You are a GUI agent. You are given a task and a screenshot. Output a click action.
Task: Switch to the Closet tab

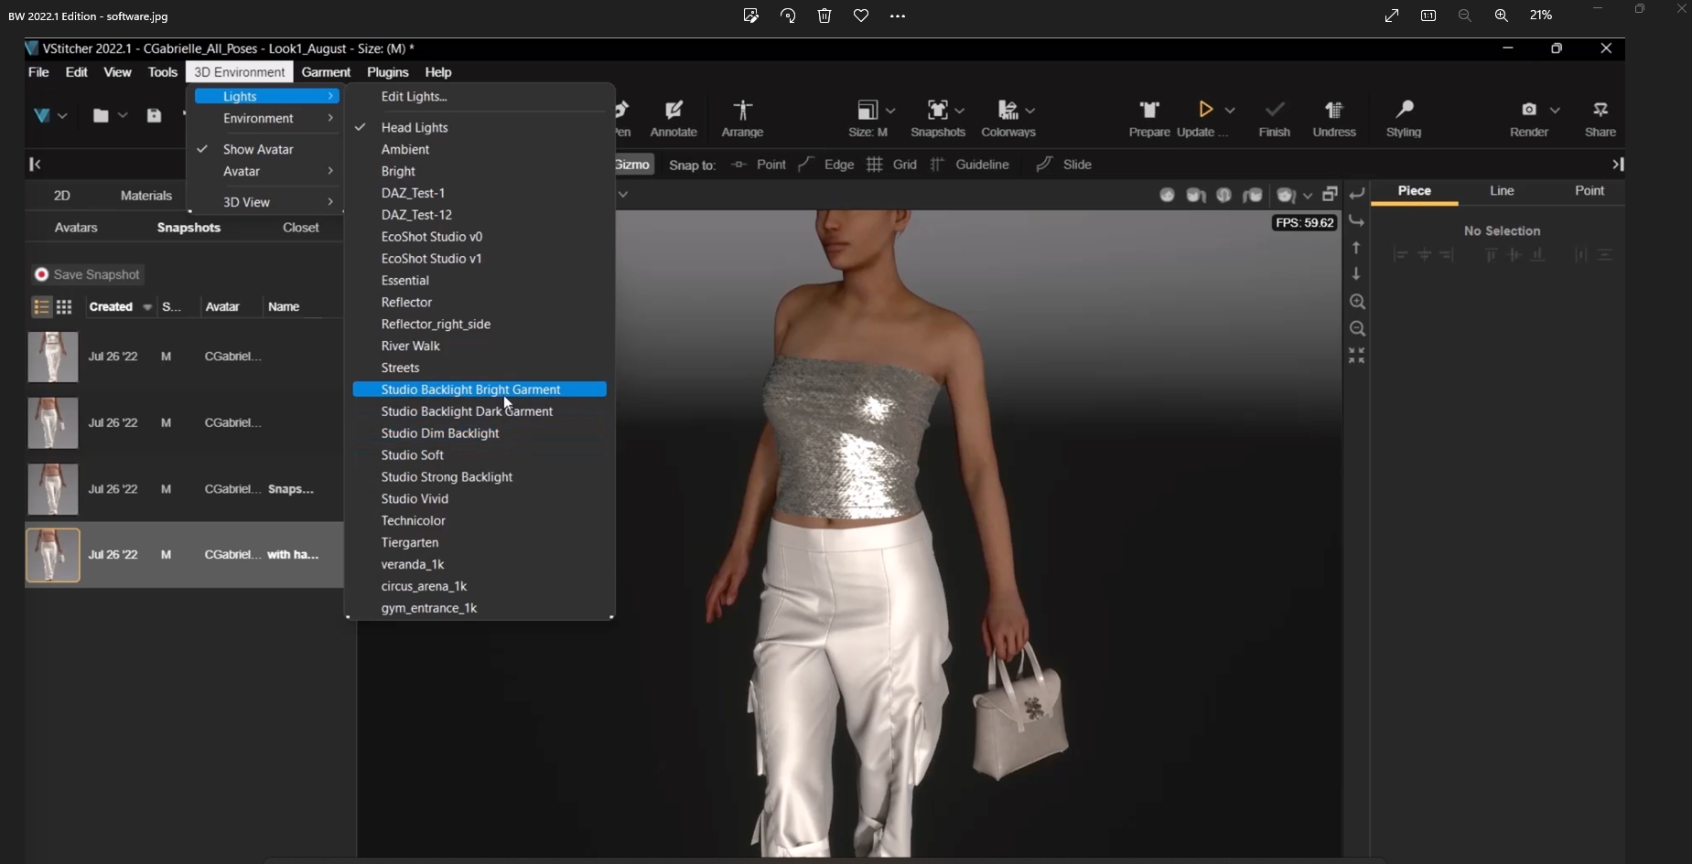300,228
